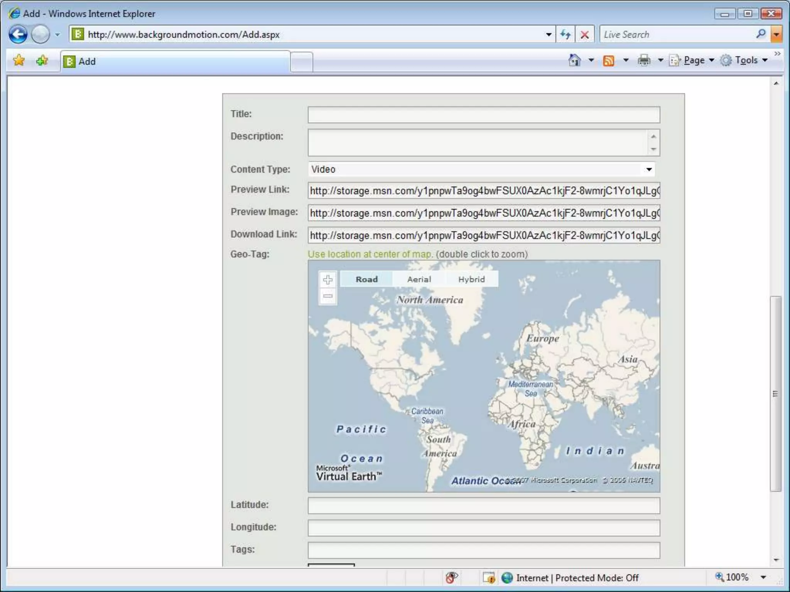Viewport: 790px width, 592px height.
Task: Click the page scroll down arrow
Action: click(x=776, y=560)
